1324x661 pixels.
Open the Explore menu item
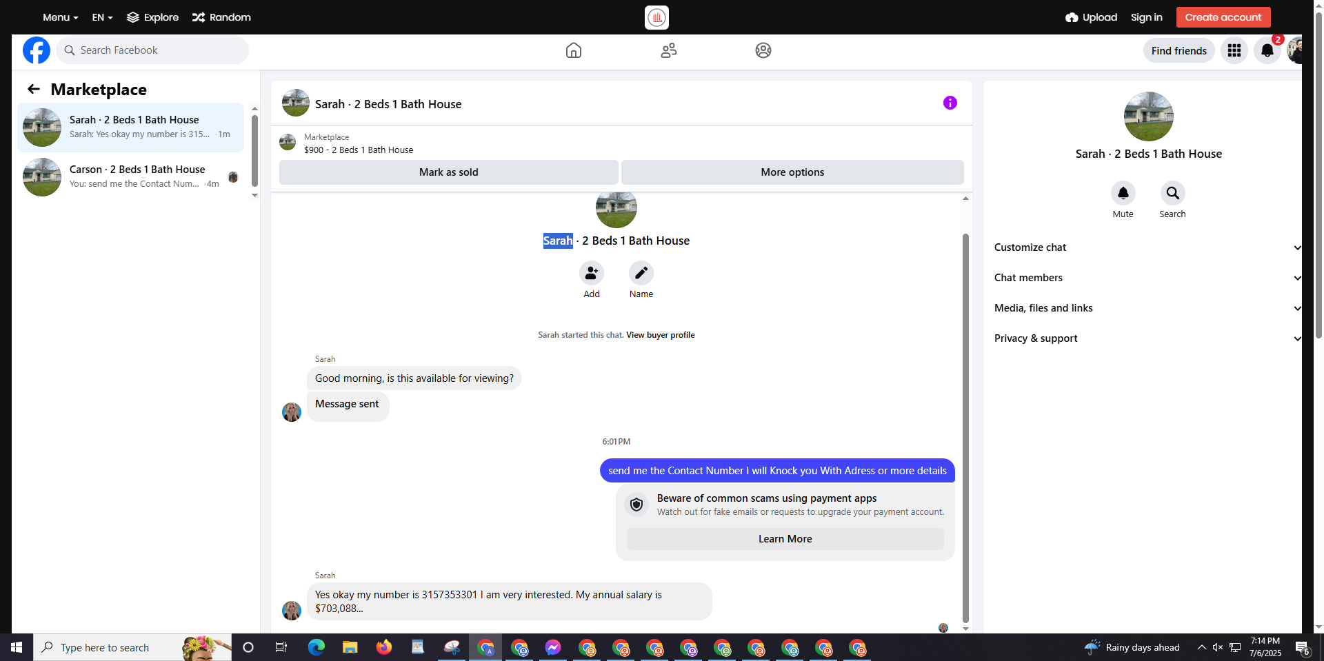pos(152,17)
